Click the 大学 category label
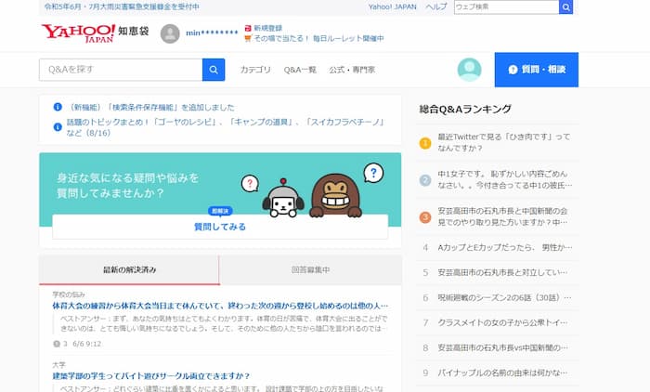 pos(58,365)
